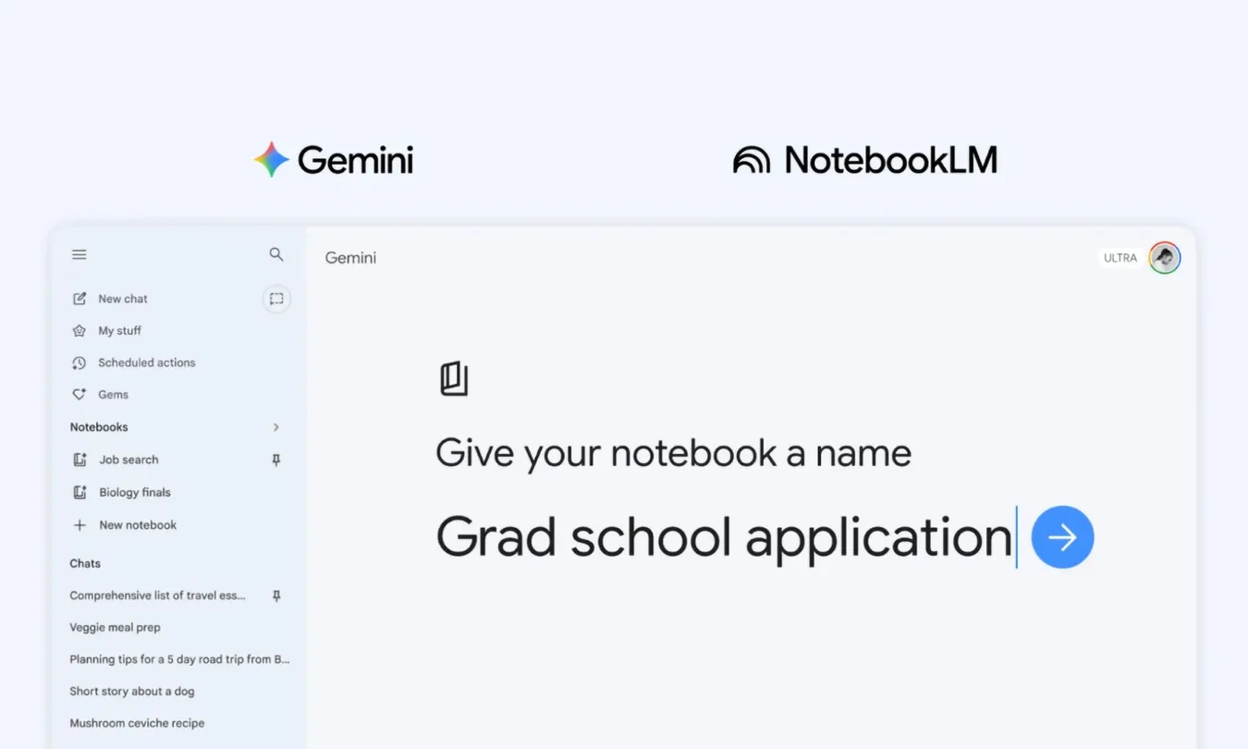Viewport: 1248px width, 749px height.
Task: Select the Mushroom ceviche recipe chat
Action: (x=137, y=723)
